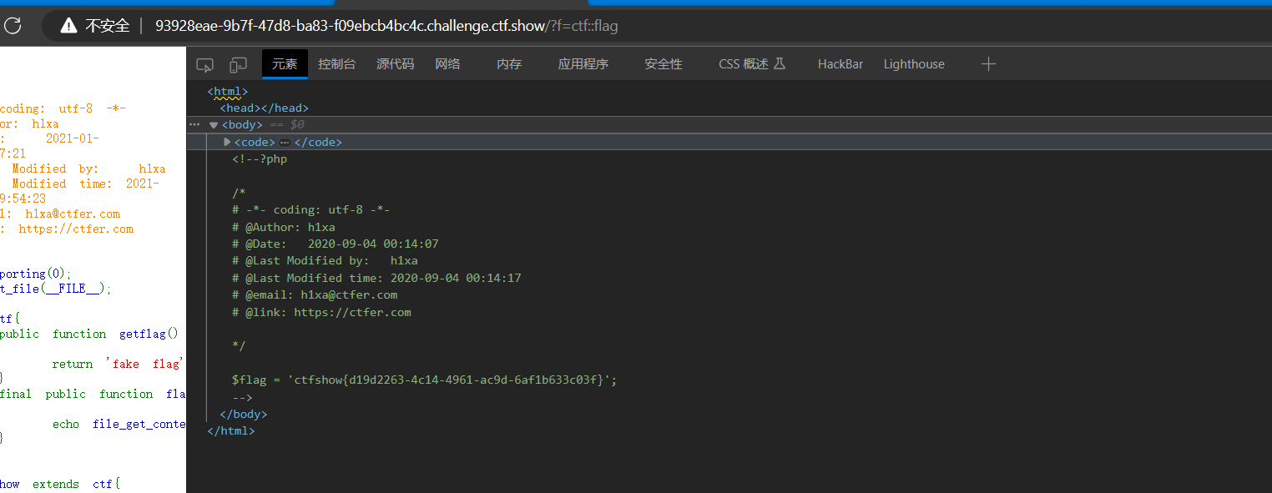This screenshot has width=1272, height=493.
Task: Click '@link: https://ctfer.com' line in DevTools
Action: point(321,312)
